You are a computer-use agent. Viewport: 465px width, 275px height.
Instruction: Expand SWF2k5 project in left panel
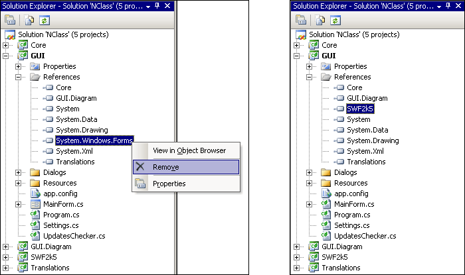point(5,257)
